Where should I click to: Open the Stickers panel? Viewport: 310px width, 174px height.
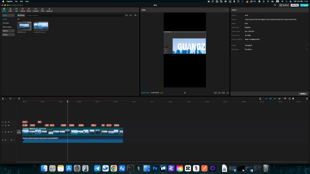(x=22, y=9)
